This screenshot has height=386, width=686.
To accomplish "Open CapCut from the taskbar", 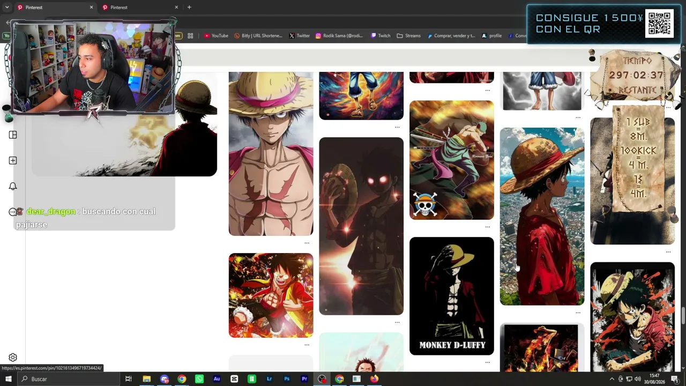I will [x=234, y=379].
